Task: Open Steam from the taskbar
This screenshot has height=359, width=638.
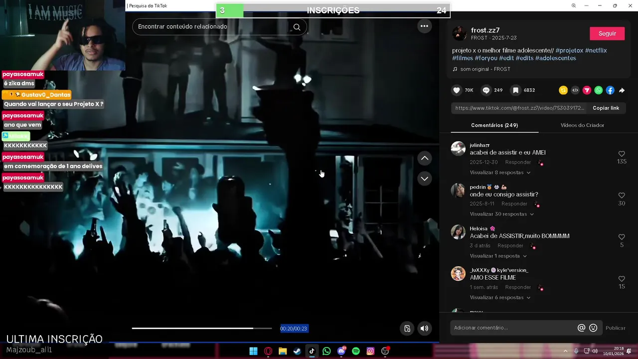Action: pos(297,351)
